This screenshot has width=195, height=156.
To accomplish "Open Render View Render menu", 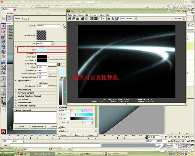I will 81,15.
